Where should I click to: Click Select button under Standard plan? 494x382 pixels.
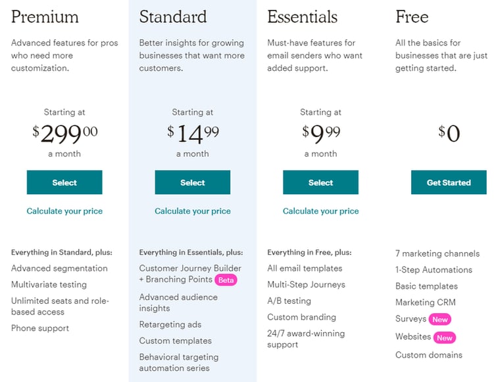pos(193,182)
